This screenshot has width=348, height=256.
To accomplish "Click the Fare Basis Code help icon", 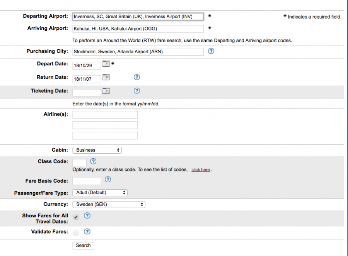I will coord(108,179).
